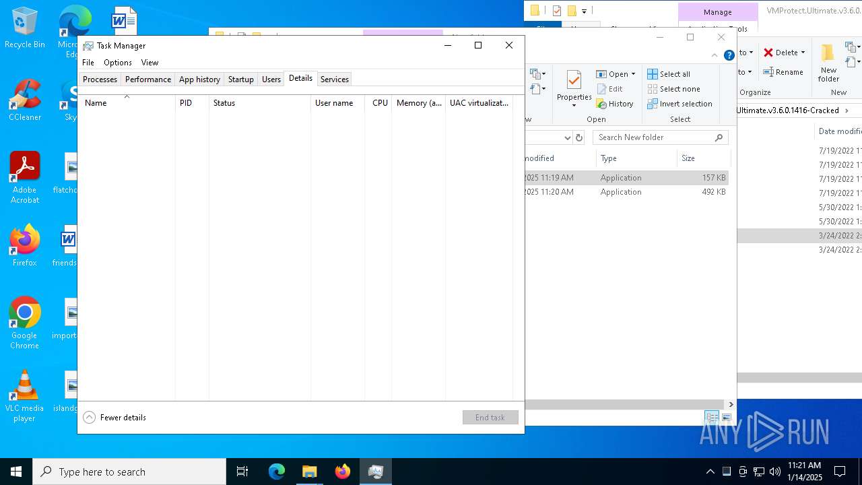Sort by the Name column header
This screenshot has height=485, width=862.
point(127,102)
